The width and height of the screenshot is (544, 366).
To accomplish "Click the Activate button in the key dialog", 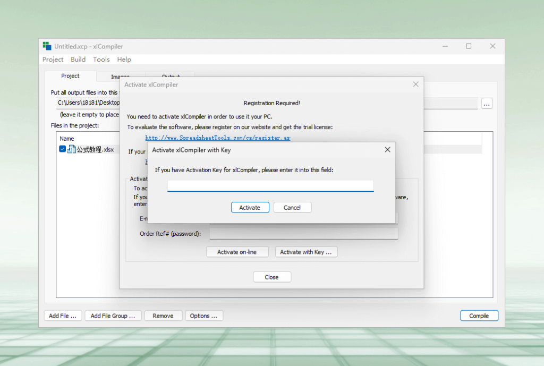I will [250, 207].
